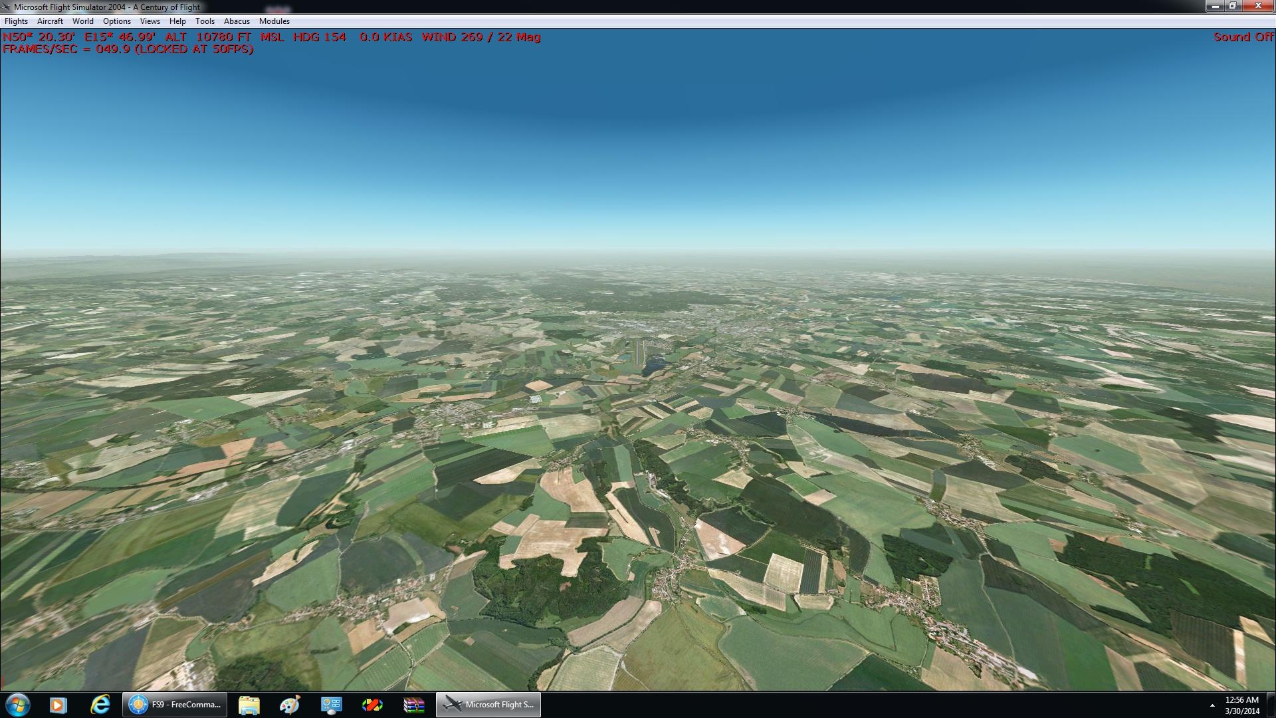
Task: Open the Modules menu
Action: 274,21
